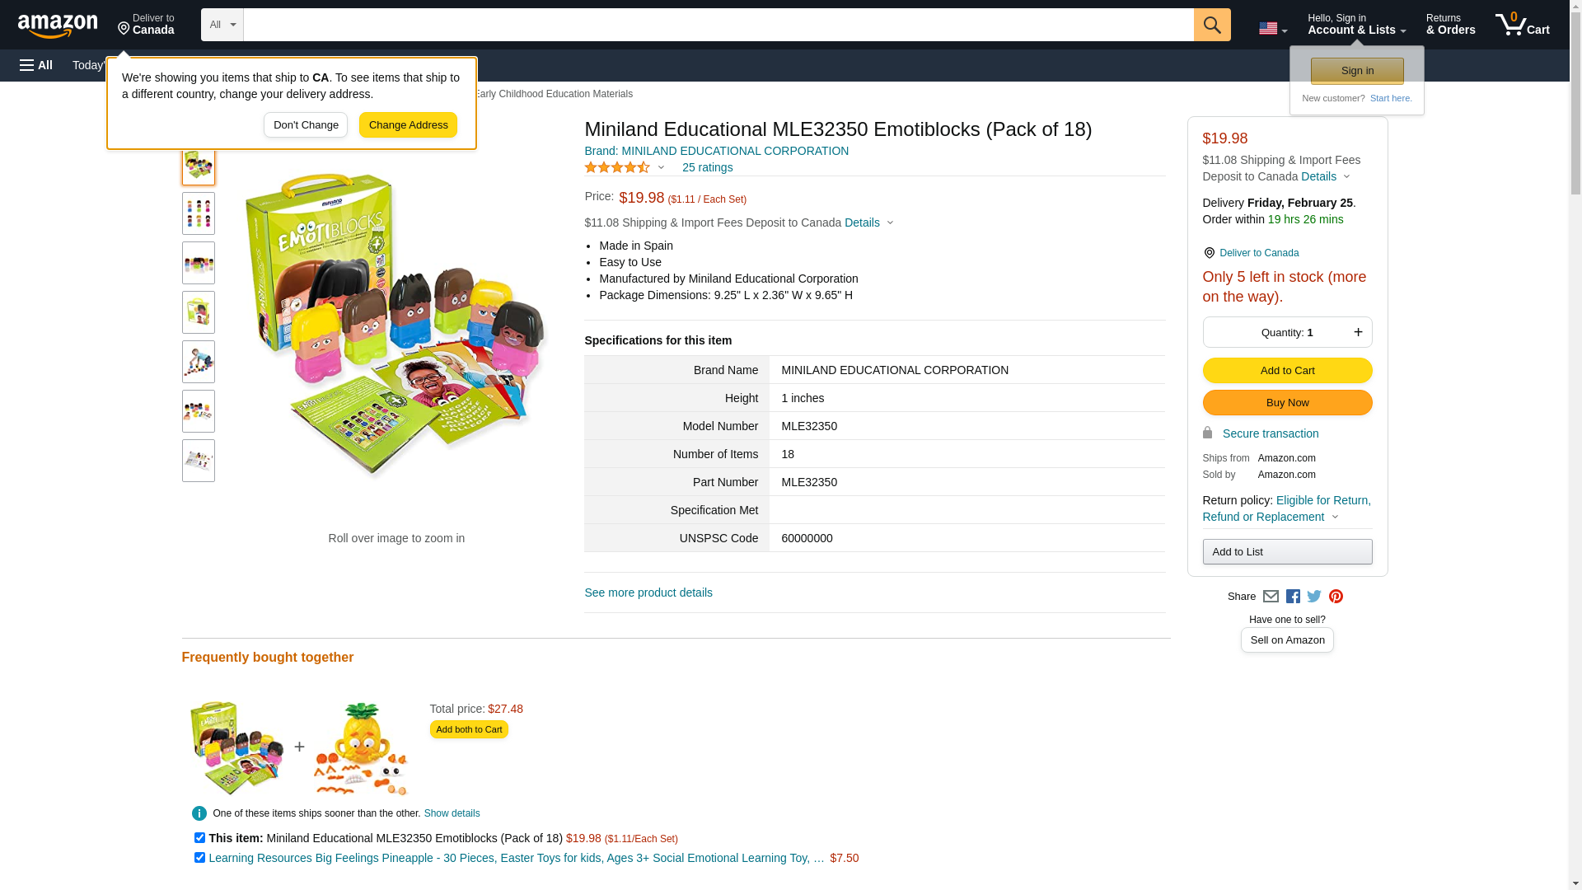Select the second product thumbnail image
Image resolution: width=1582 pixels, height=890 pixels.
(199, 213)
